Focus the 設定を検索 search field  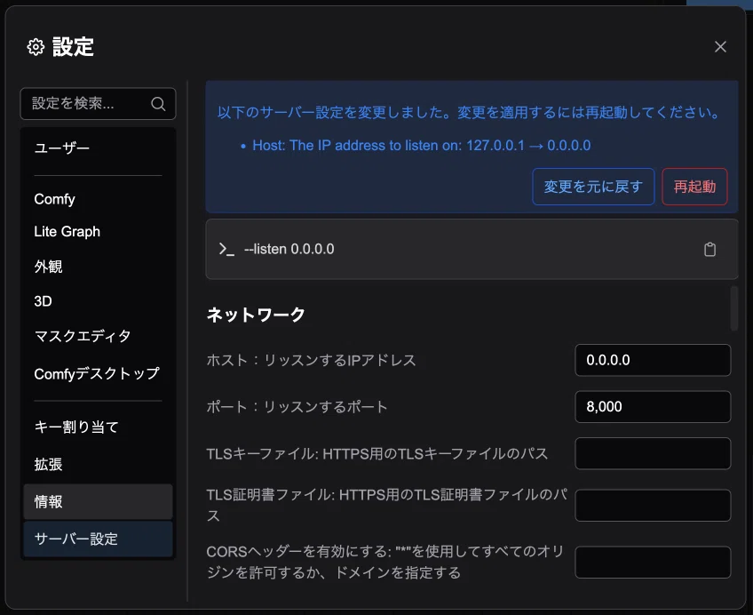point(98,103)
